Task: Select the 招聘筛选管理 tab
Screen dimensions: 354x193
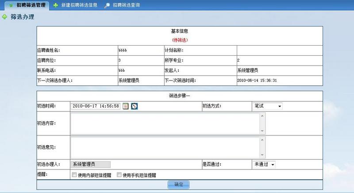Action: coord(27,5)
